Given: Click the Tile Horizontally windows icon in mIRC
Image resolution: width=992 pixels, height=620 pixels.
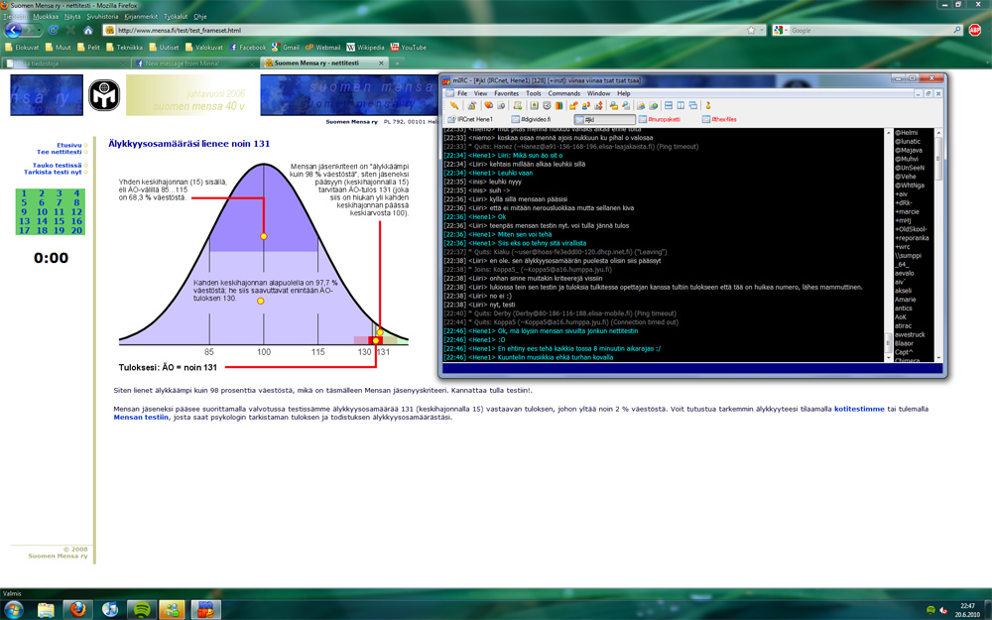Looking at the screenshot, I should click(x=668, y=106).
